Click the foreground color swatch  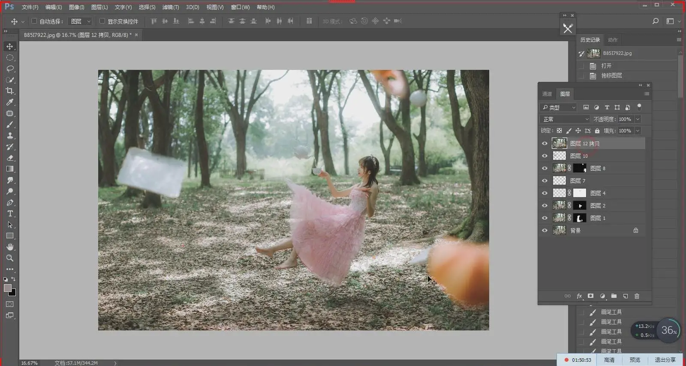pos(7,288)
